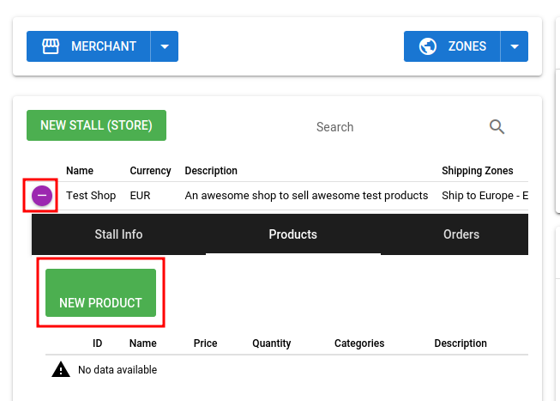Sort products by Quantity column header
Image resolution: width=560 pixels, height=401 pixels.
[x=272, y=343]
